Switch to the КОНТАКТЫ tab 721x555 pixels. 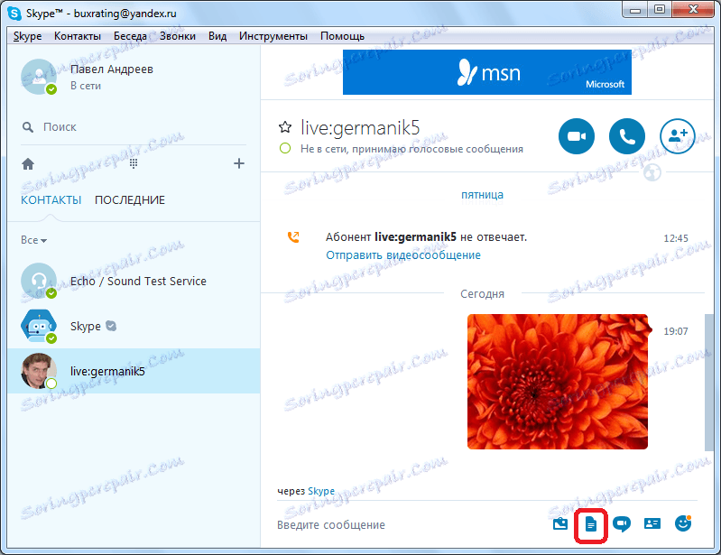[51, 200]
